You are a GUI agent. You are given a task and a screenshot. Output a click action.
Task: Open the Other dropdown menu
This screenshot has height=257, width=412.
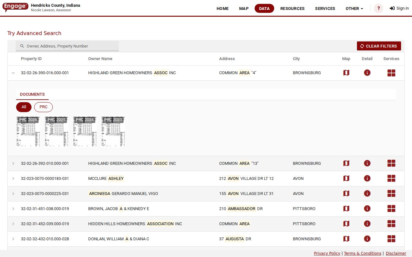click(x=354, y=9)
